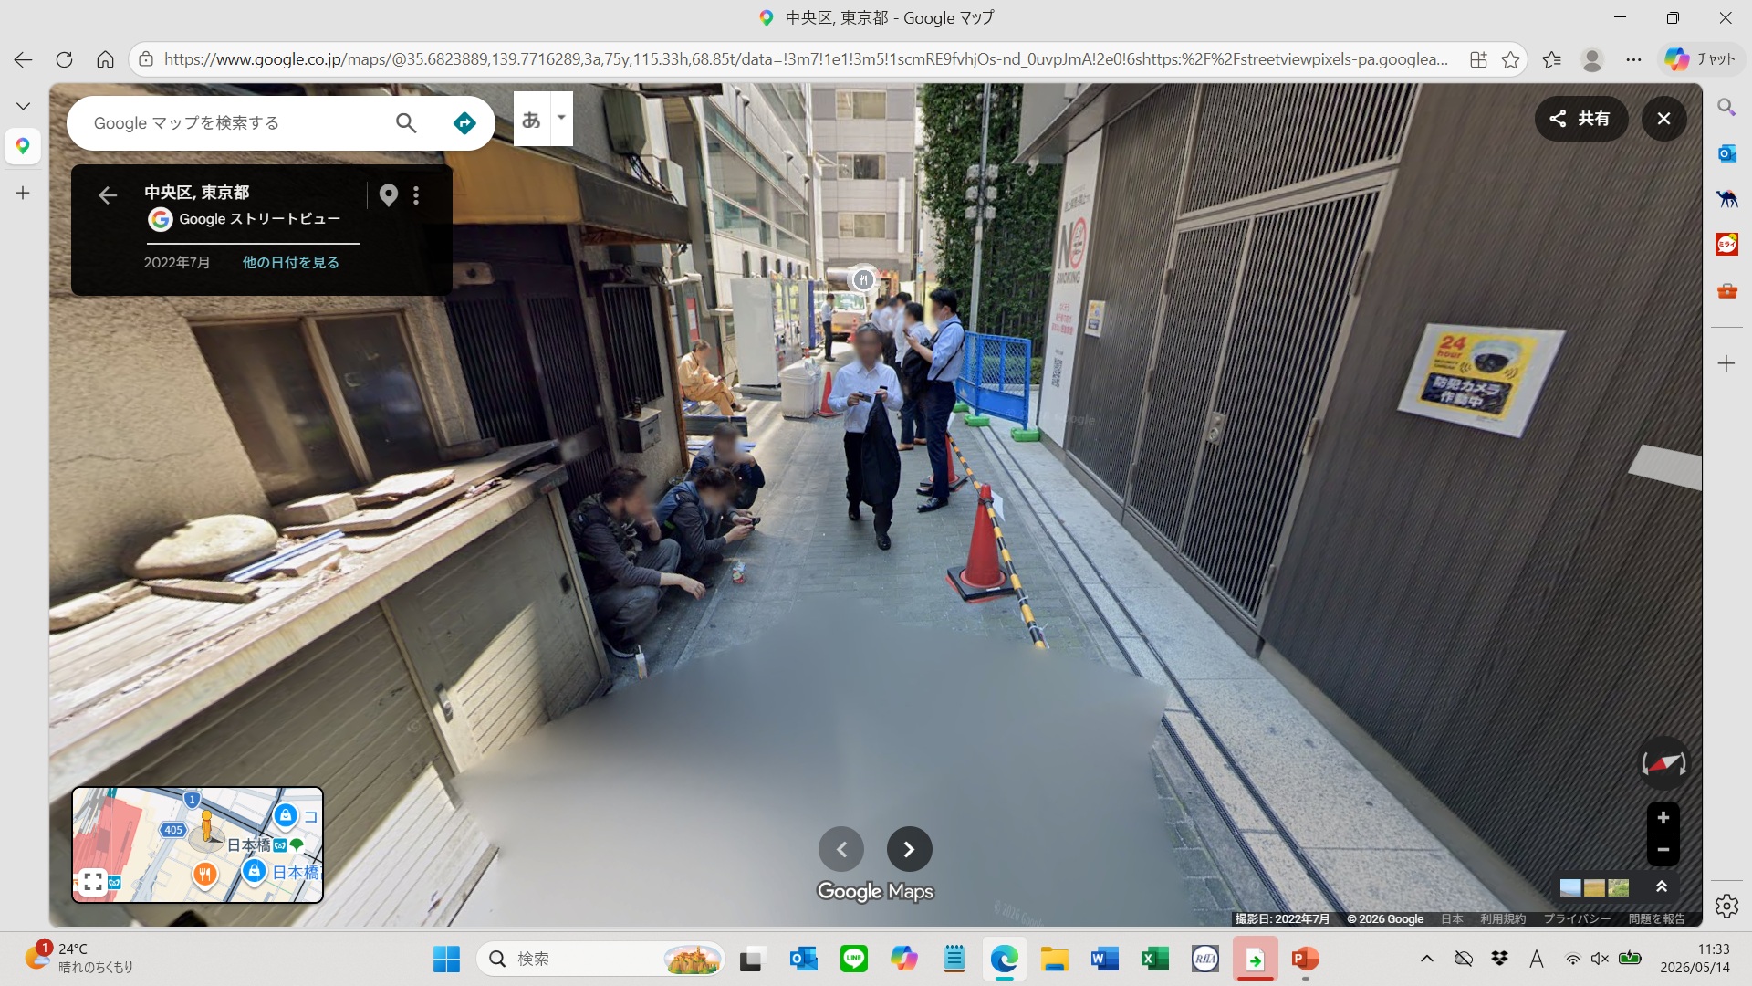Click the browser profile avatar icon

click(1592, 59)
